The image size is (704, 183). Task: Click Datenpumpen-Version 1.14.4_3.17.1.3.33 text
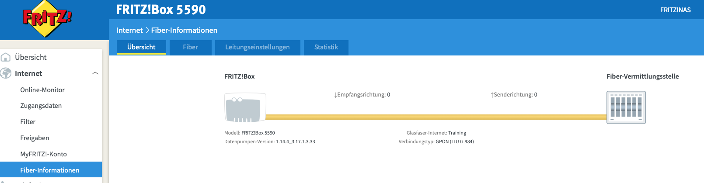tap(270, 142)
